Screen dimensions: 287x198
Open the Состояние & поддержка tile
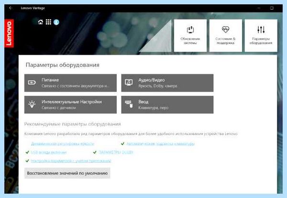coord(225,36)
